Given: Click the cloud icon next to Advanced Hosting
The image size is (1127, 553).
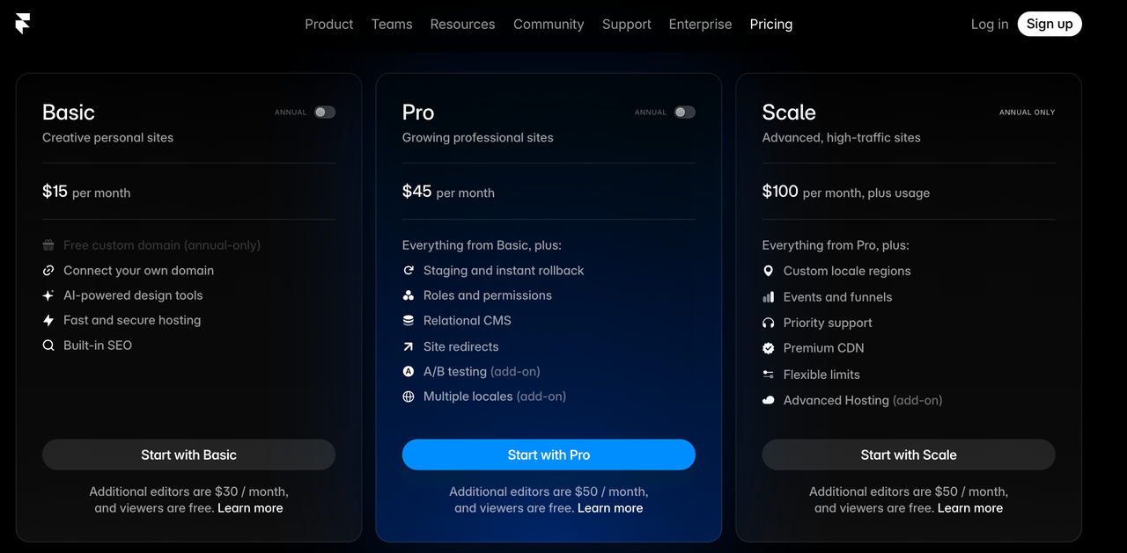Looking at the screenshot, I should pos(768,400).
